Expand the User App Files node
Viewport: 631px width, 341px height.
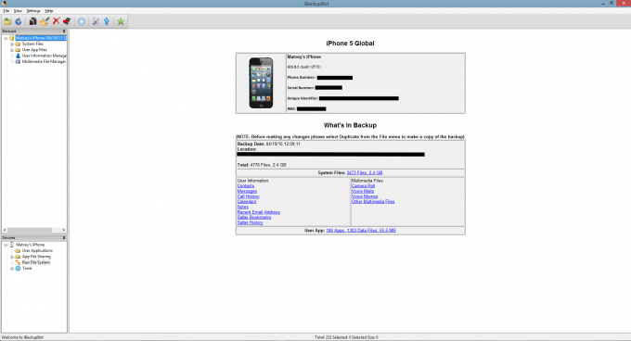click(x=12, y=50)
